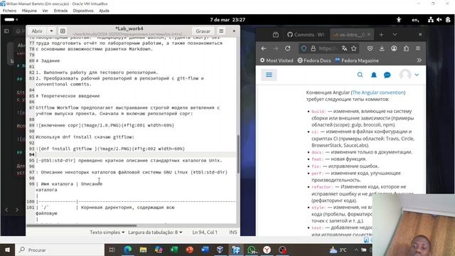
Task: Go forward in Firefox
Action: pyautogui.click(x=275, y=48)
